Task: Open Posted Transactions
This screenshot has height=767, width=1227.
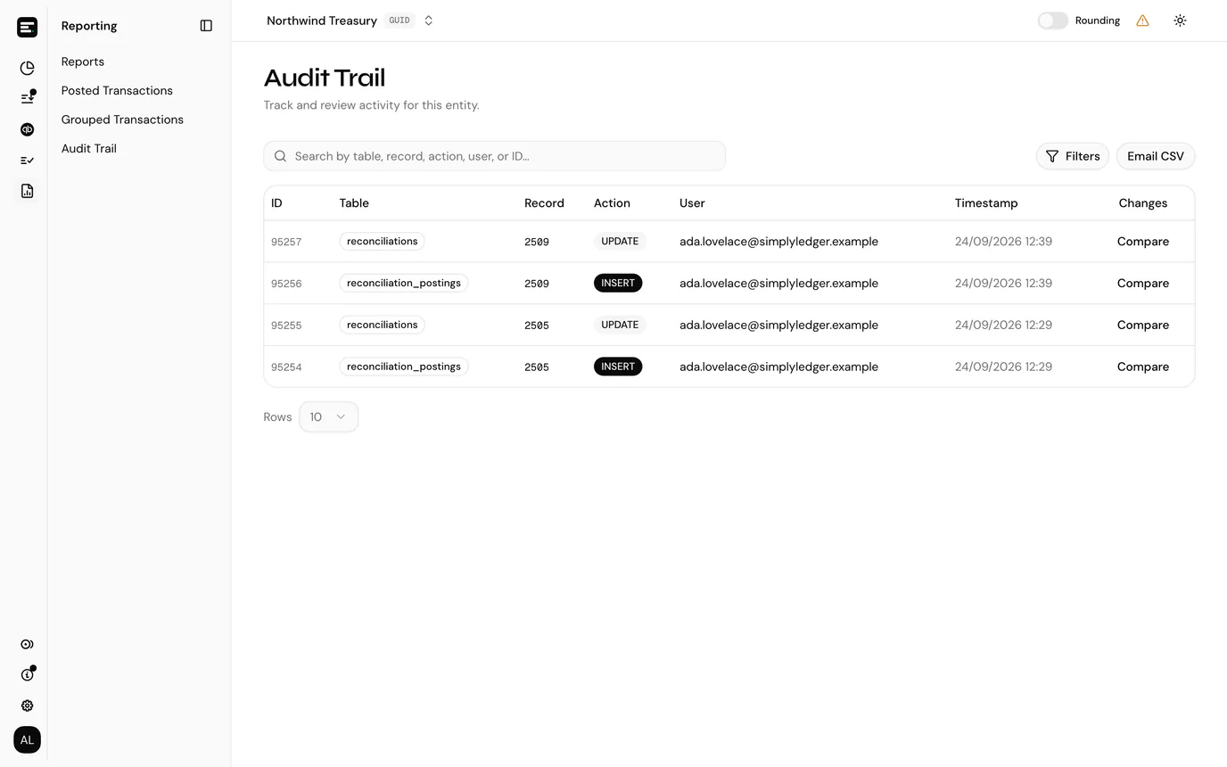Action: tap(117, 90)
